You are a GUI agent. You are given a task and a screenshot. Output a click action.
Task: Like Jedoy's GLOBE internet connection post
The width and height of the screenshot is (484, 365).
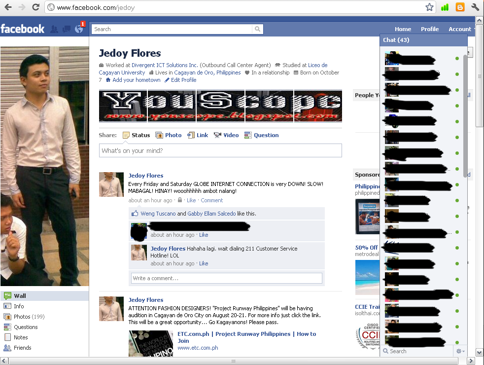point(191,200)
